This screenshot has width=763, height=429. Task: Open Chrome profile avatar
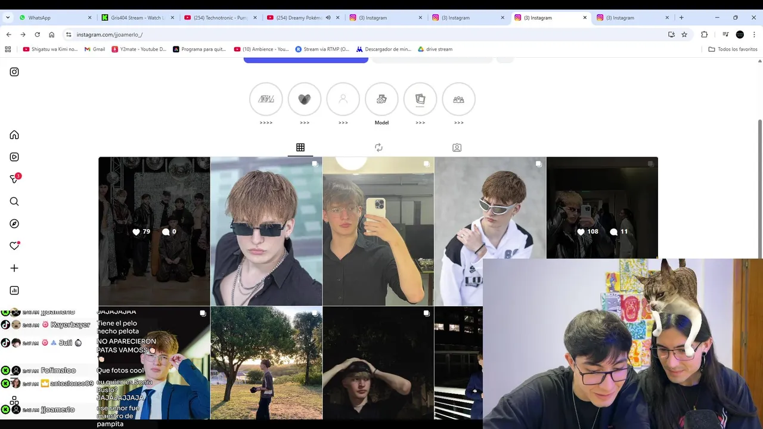(x=740, y=35)
